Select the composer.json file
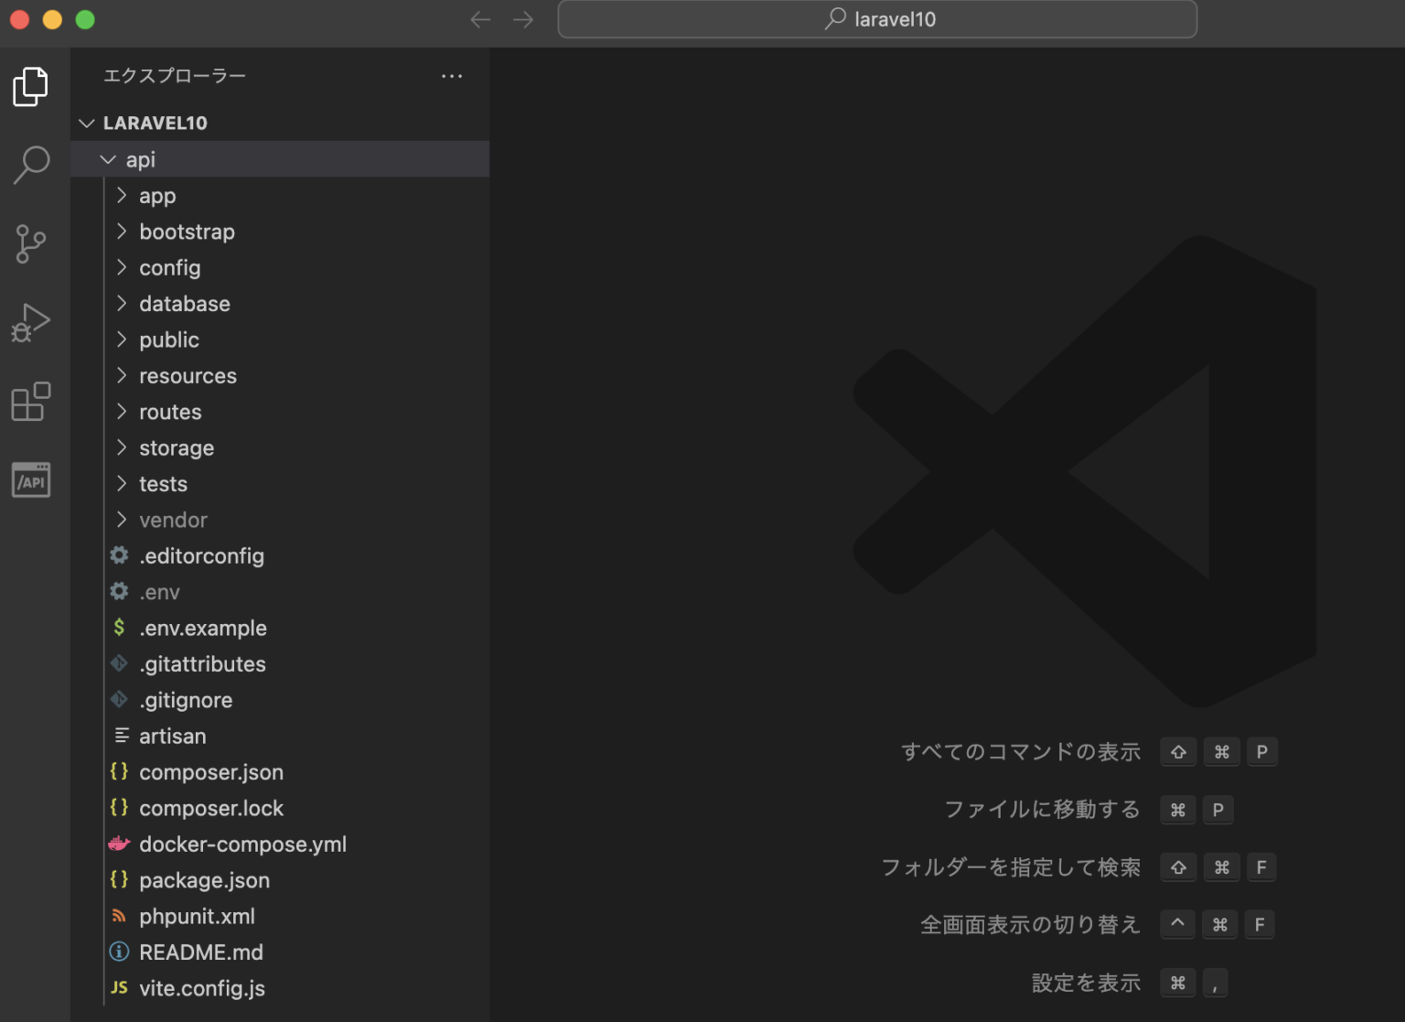Viewport: 1405px width, 1022px height. click(x=211, y=771)
